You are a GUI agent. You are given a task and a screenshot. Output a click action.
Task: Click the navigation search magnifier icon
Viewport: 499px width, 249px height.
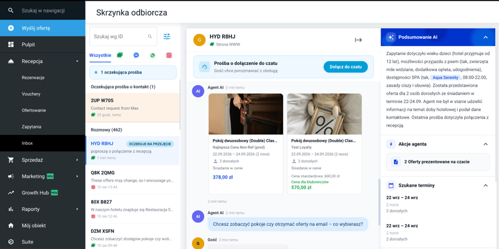point(11,11)
